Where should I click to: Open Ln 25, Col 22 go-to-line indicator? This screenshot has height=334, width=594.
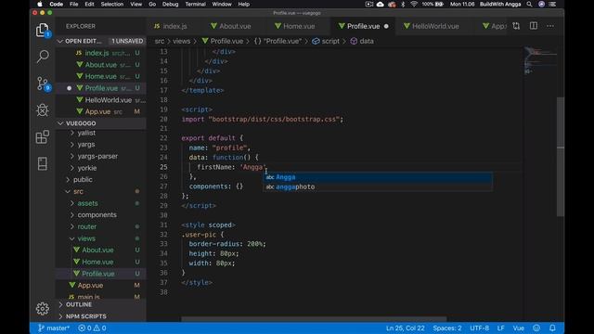pyautogui.click(x=405, y=328)
